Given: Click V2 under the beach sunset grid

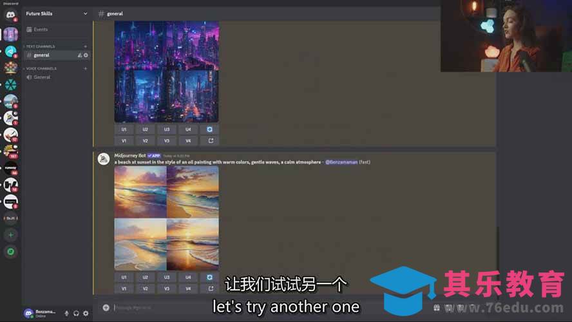Looking at the screenshot, I should point(145,289).
